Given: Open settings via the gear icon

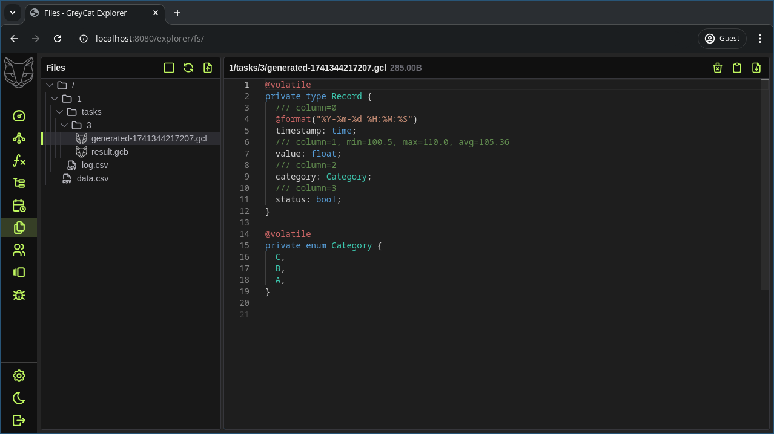Looking at the screenshot, I should 19,375.
